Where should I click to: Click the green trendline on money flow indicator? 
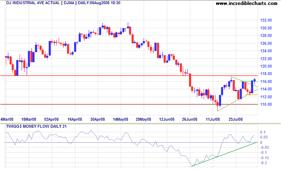[224, 154]
